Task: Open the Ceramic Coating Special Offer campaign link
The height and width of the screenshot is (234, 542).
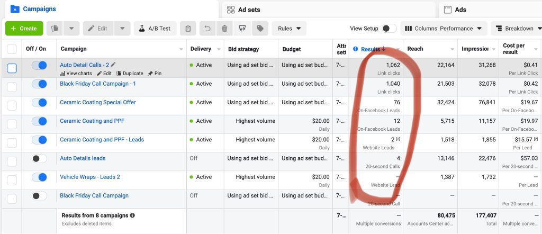Action: point(97,102)
